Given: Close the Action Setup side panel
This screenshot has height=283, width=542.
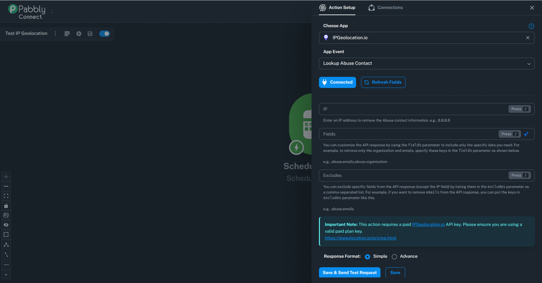Looking at the screenshot, I should (x=532, y=8).
